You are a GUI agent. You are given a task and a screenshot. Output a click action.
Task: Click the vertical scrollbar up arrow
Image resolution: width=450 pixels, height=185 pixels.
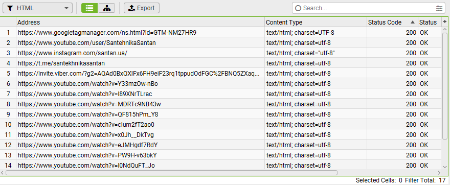click(x=445, y=29)
